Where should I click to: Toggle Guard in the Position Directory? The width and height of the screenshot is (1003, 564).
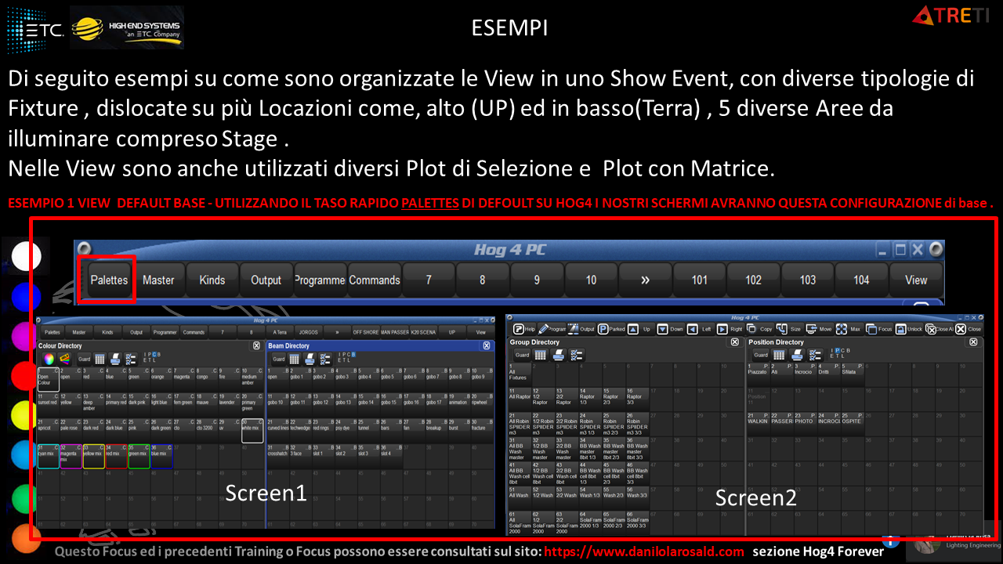click(761, 355)
